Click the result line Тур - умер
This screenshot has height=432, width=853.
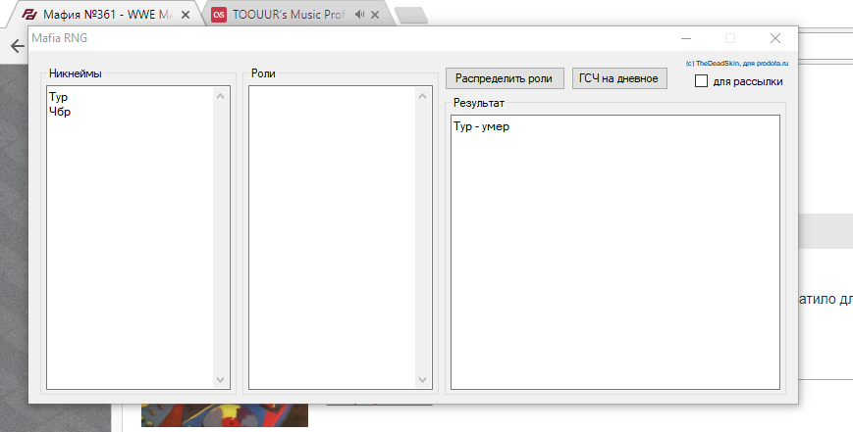(481, 127)
